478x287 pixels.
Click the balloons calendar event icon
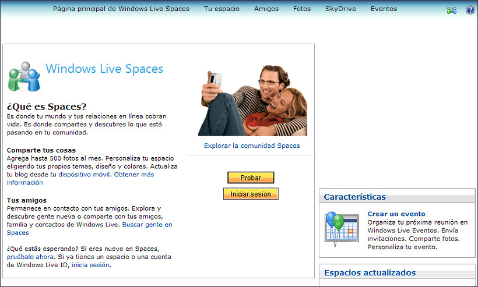[342, 229]
